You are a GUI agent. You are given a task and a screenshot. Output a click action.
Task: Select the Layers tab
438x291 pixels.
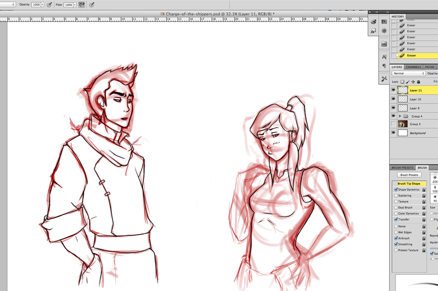[397, 67]
